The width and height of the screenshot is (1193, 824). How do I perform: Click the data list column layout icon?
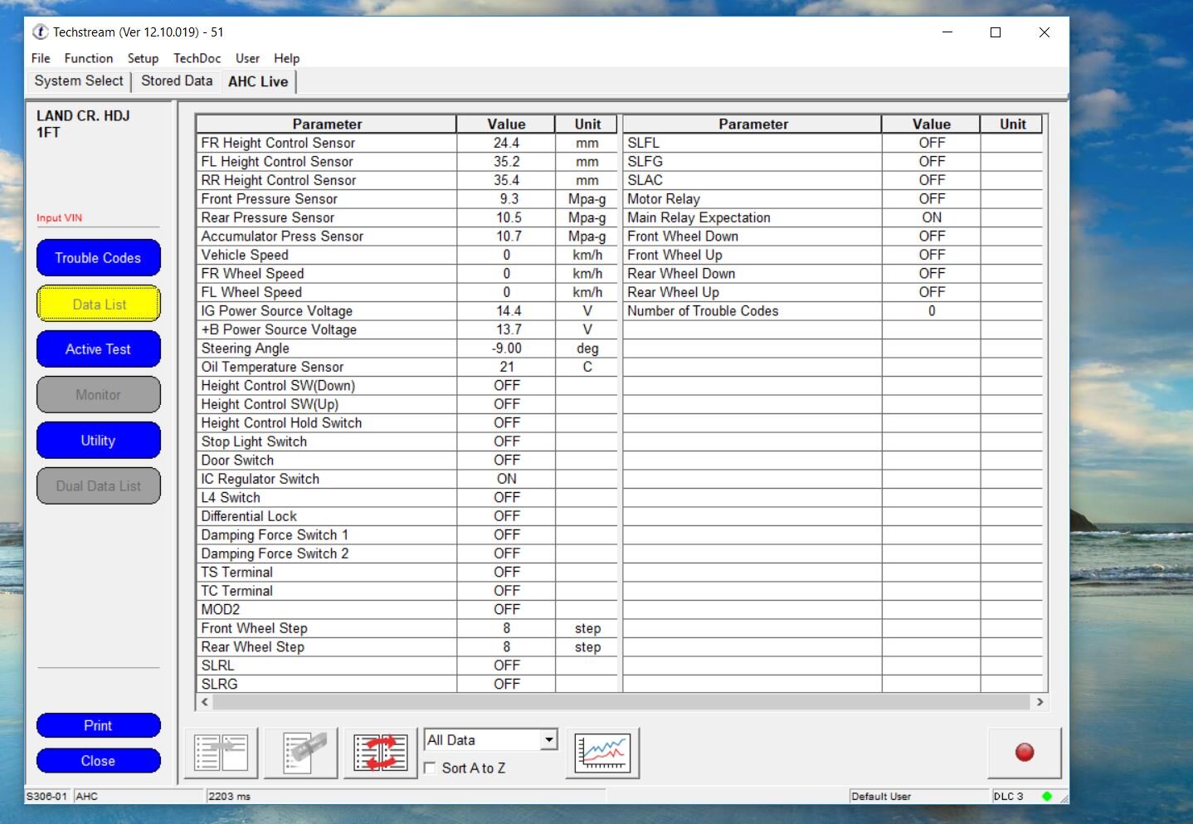221,753
